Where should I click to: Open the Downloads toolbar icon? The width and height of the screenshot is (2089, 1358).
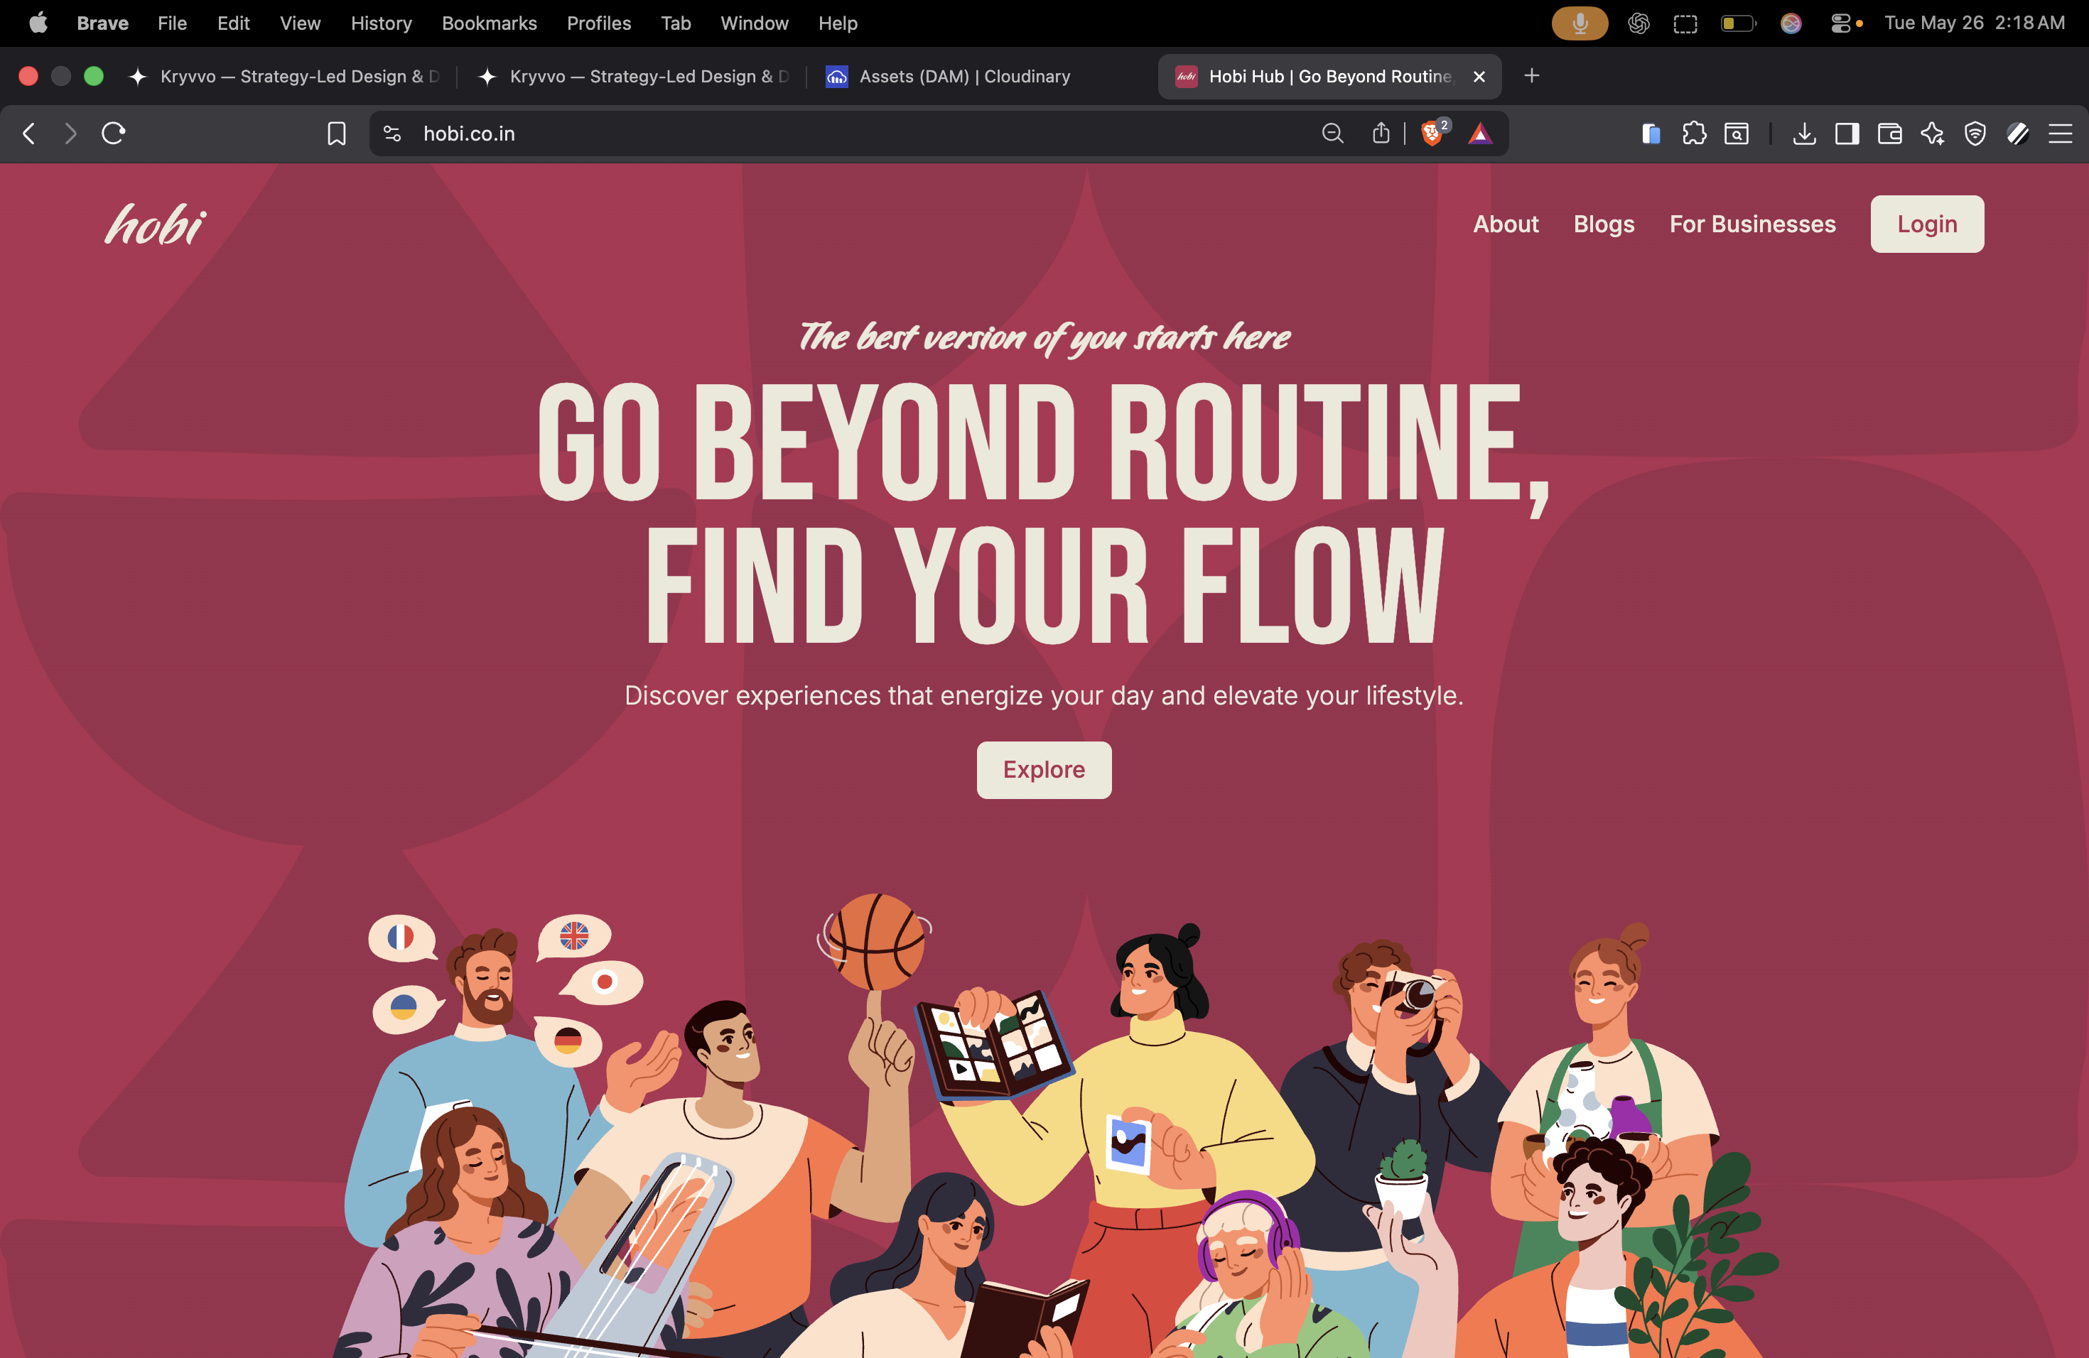click(x=1805, y=134)
